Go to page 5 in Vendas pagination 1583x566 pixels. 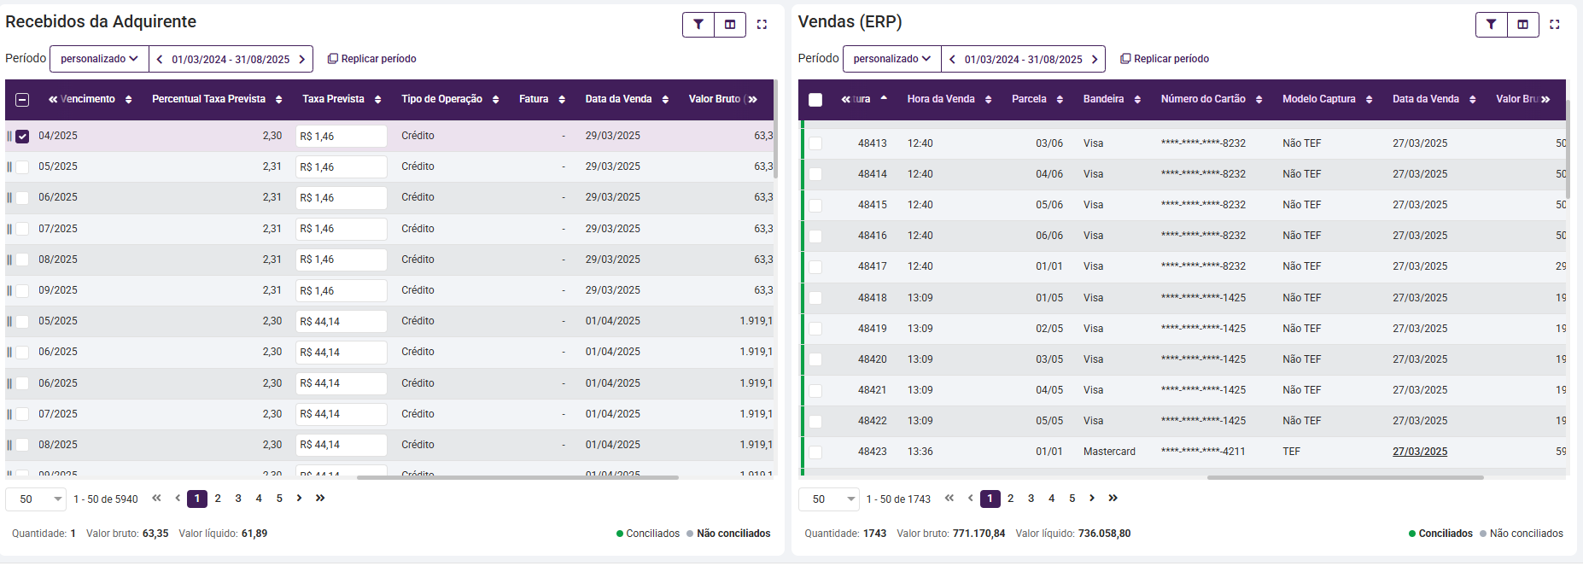pos(1072,499)
